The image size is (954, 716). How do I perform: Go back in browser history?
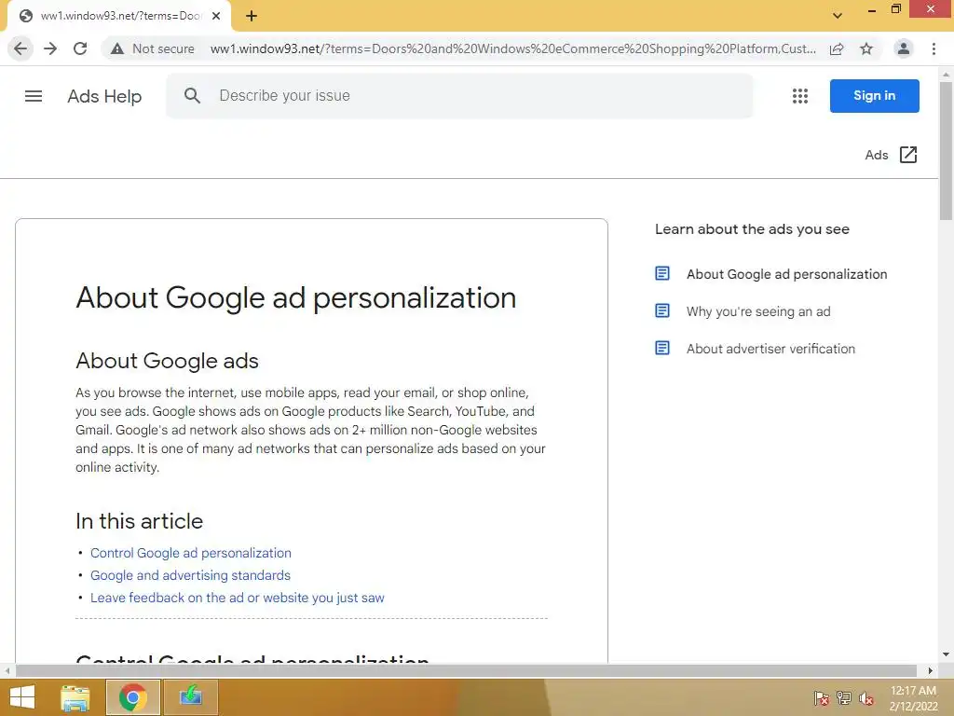click(20, 48)
